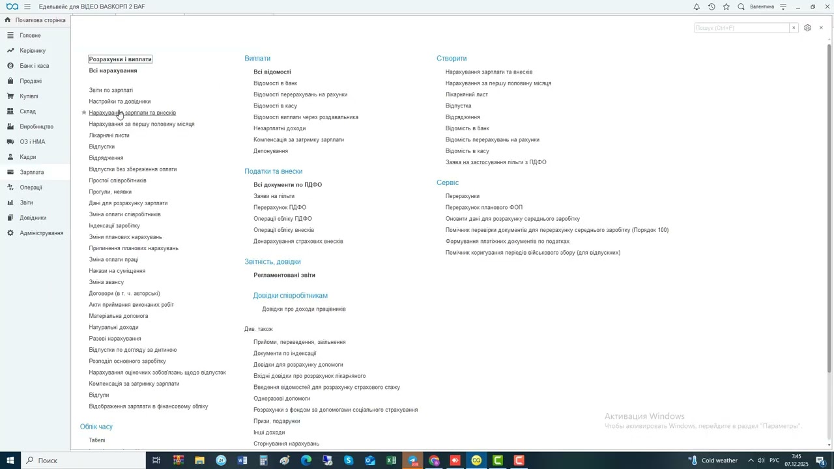Click the vertical scrollbar of the page
The width and height of the screenshot is (834, 469).
(829, 208)
